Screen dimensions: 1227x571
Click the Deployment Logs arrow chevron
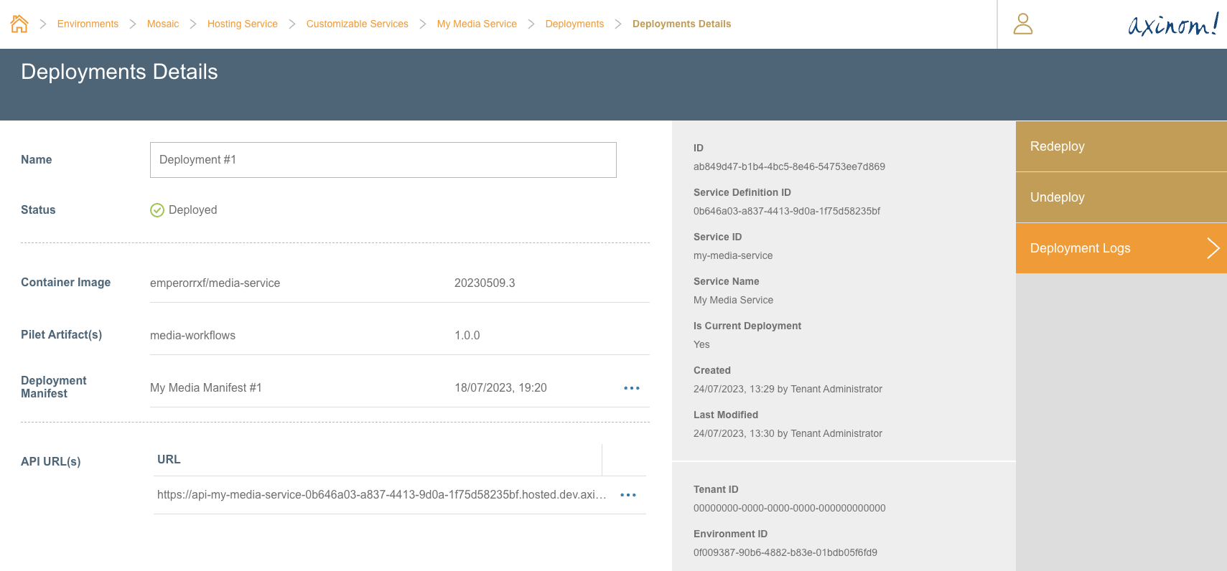click(x=1213, y=248)
